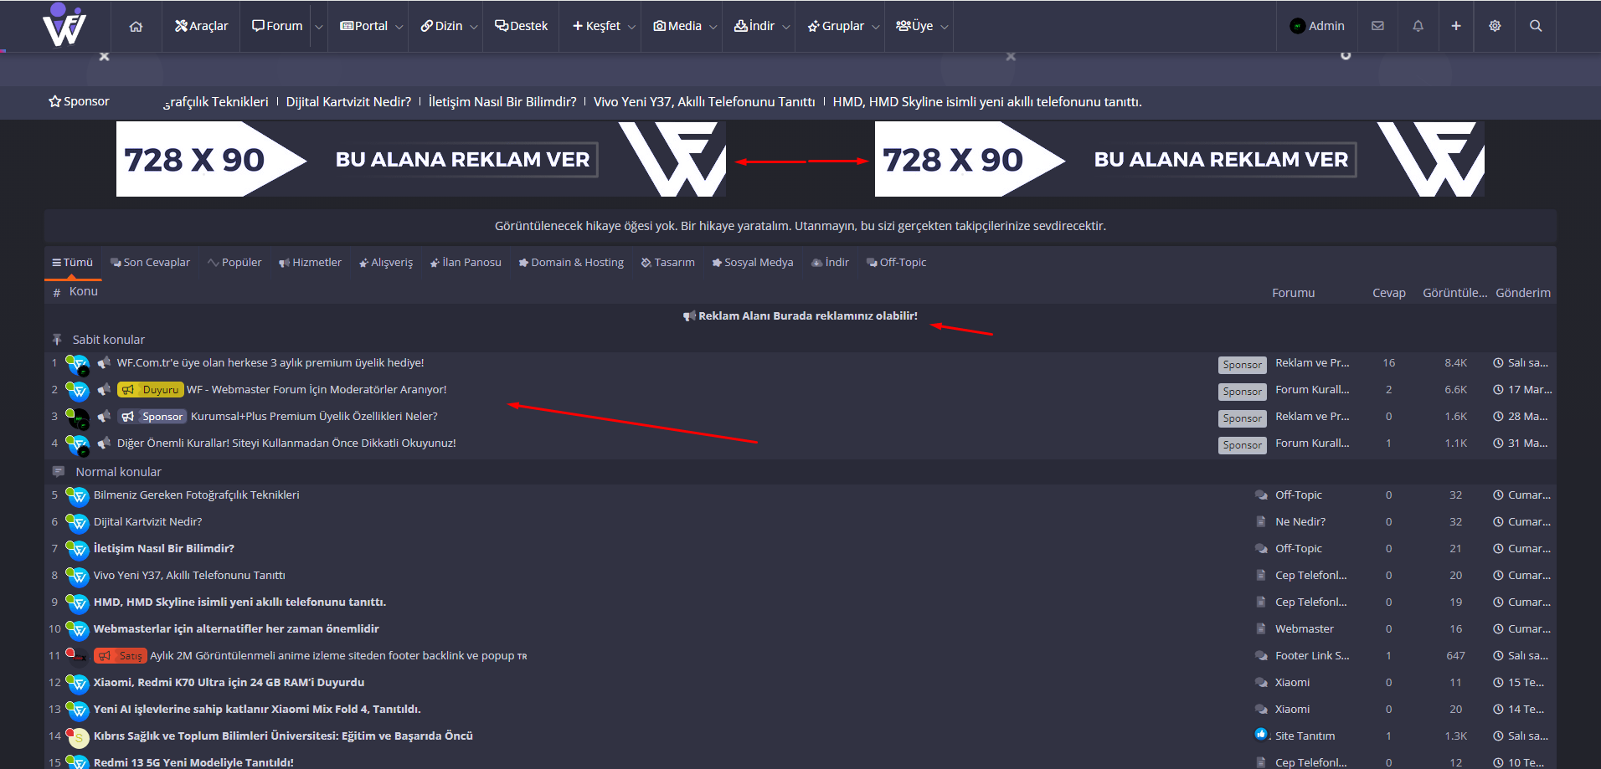This screenshot has width=1601, height=769.
Task: Open site settings via gear icon
Action: click(x=1495, y=26)
